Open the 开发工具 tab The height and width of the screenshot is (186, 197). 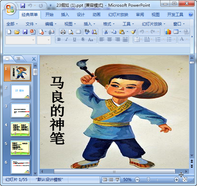(x=175, y=15)
